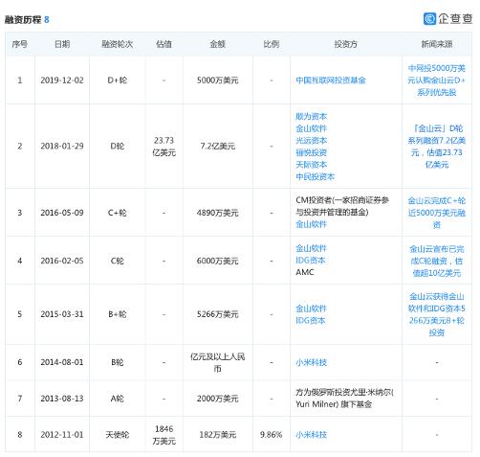The image size is (480, 457).
Task: Select the AMC investor text
Action: point(305,272)
